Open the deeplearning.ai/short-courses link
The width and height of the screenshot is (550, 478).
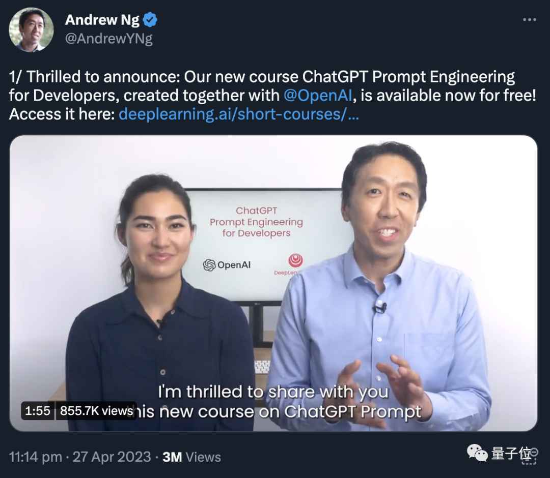(238, 114)
